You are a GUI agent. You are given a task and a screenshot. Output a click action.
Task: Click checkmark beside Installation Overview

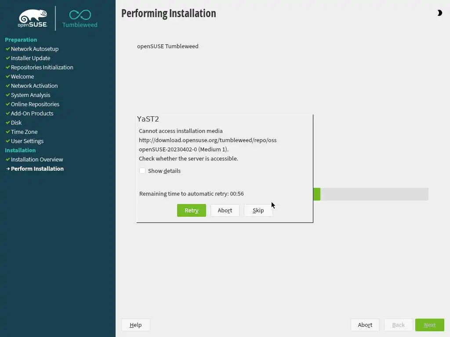click(x=8, y=159)
